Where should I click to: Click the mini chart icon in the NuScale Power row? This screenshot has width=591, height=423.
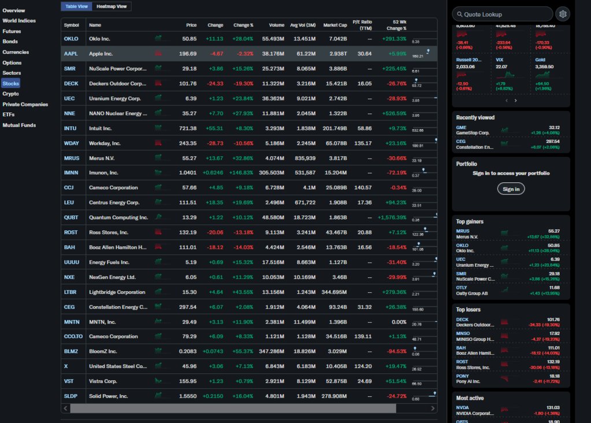(158, 68)
